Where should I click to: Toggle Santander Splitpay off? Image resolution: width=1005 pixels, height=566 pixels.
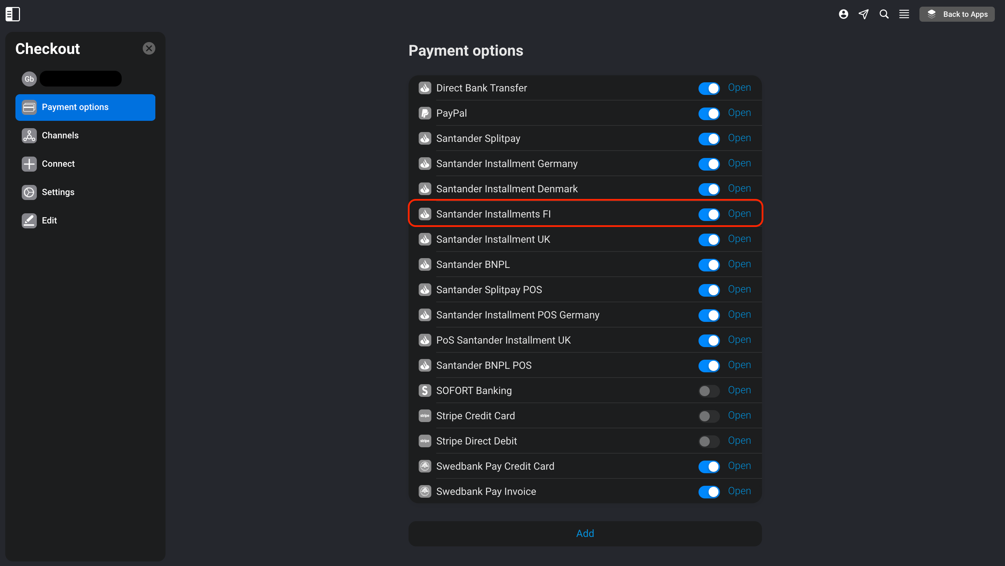tap(709, 139)
